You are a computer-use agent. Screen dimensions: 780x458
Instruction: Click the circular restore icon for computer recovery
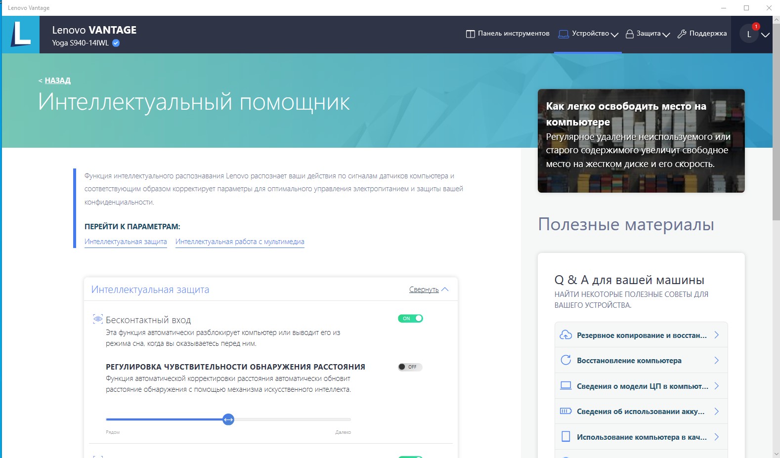coord(565,360)
